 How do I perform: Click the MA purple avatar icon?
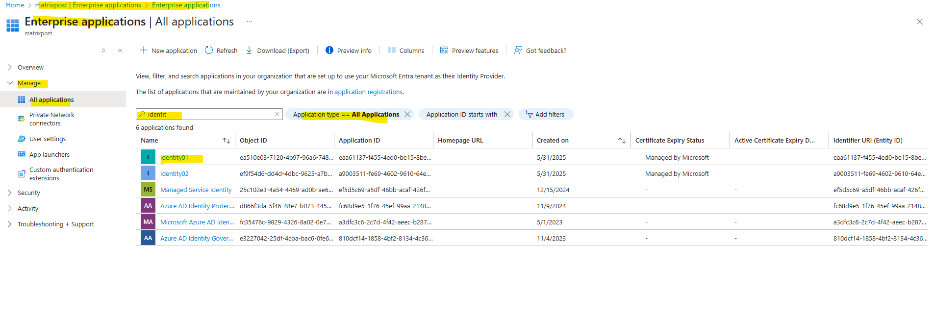click(148, 222)
